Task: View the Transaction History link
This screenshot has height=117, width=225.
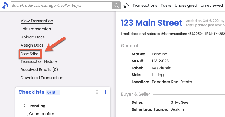Action: [39, 61]
